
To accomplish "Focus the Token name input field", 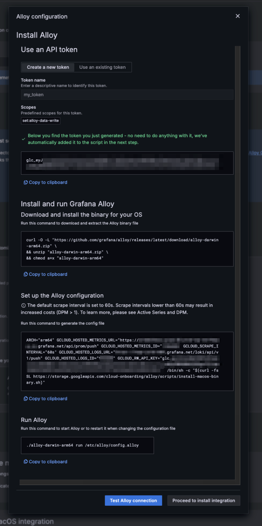I will (x=127, y=95).
